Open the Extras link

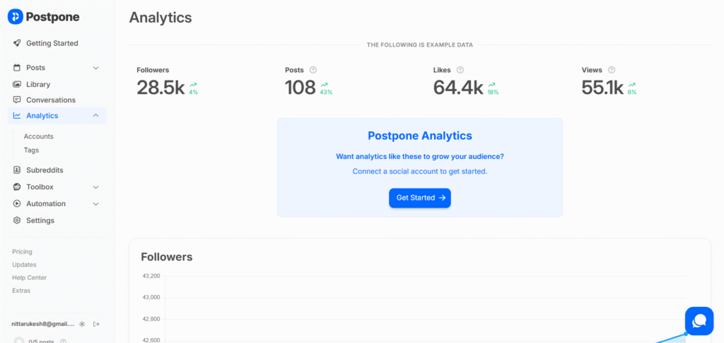click(x=21, y=291)
